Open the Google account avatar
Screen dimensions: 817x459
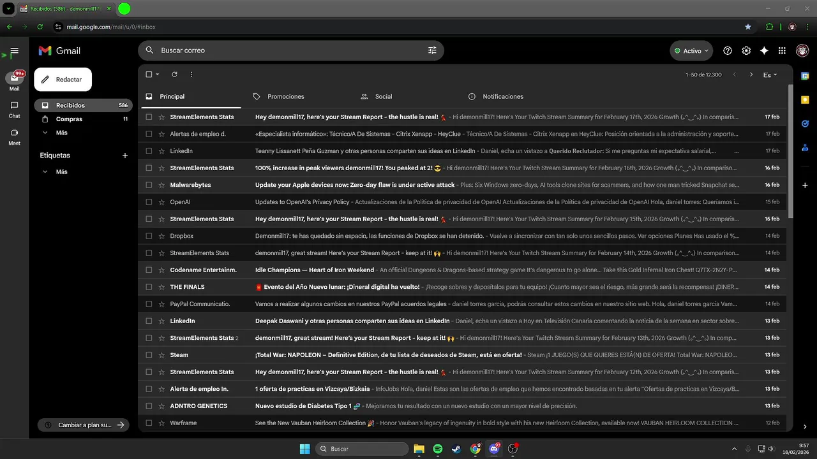point(802,51)
